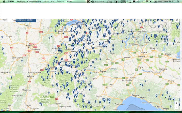Select the marker left of Pinerolo
The image size is (182, 113).
(x=86, y=78)
